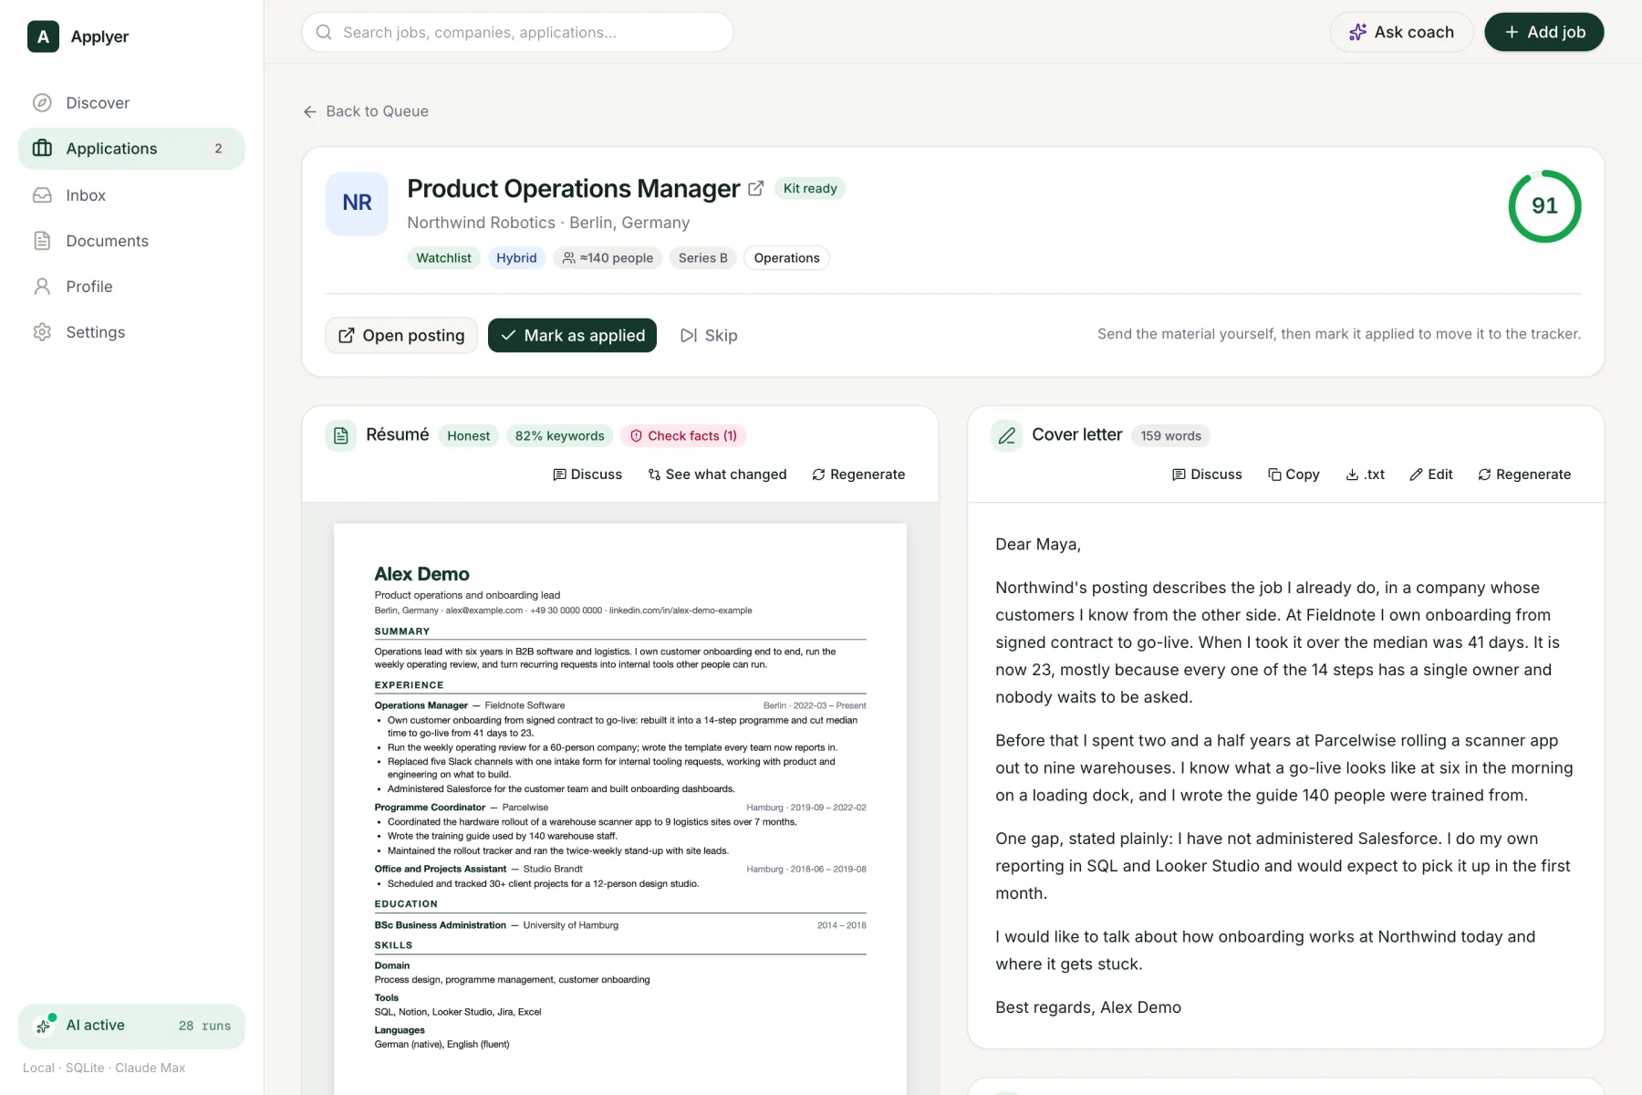Click the Ask coach button

tap(1401, 32)
